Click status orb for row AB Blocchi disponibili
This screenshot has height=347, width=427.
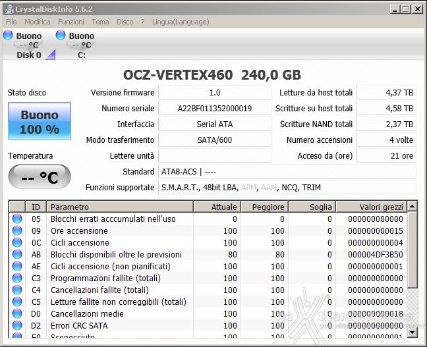(17, 254)
